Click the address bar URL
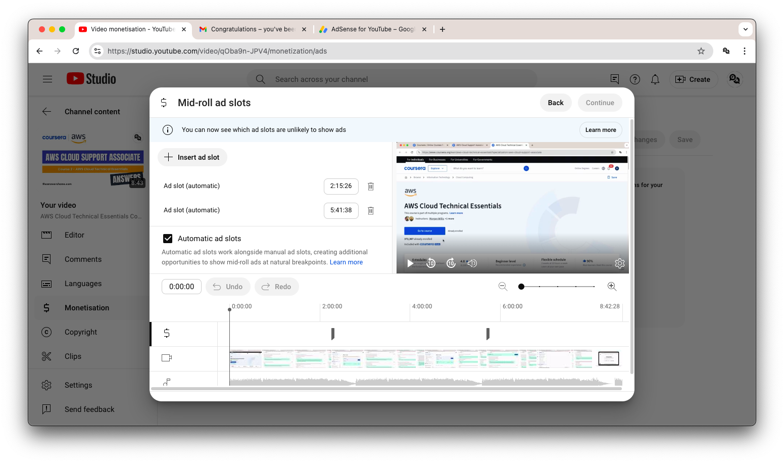 click(x=217, y=51)
